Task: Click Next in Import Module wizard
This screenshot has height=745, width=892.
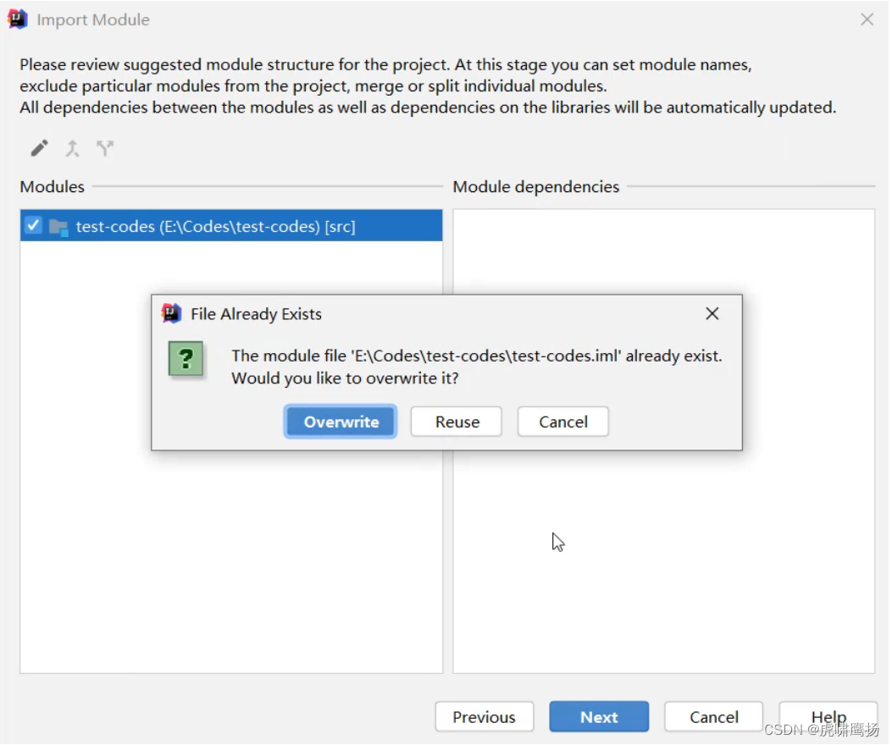Action: tap(599, 717)
